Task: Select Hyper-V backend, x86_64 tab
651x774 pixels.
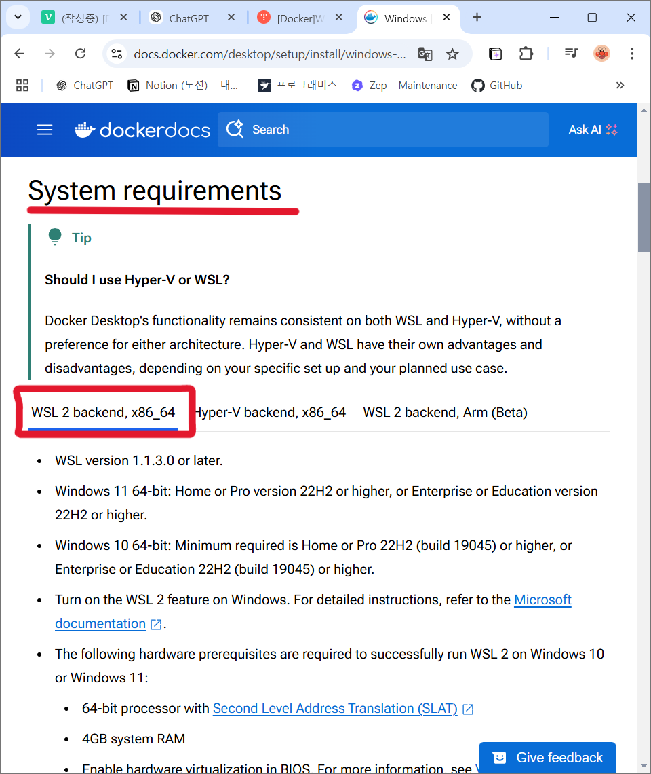Action: click(x=271, y=413)
